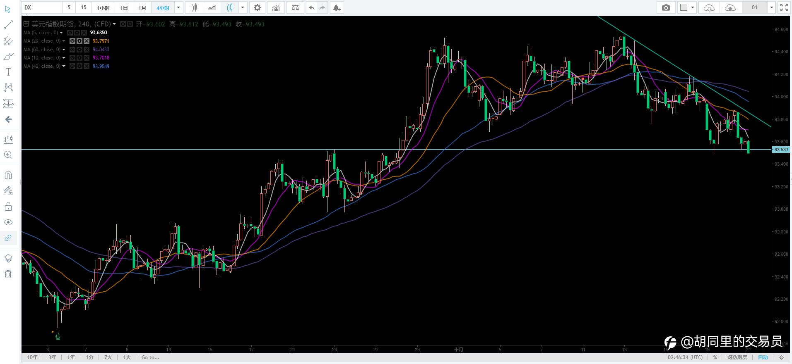Take a chart snapshot with camera icon
The height and width of the screenshot is (364, 792).
click(666, 7)
